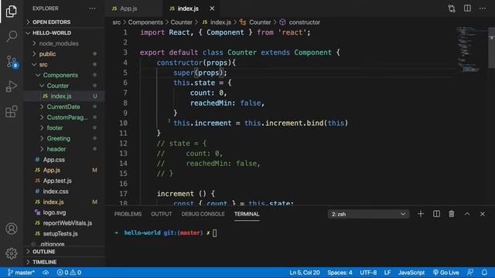Image resolution: width=495 pixels, height=278 pixels.
Task: Start Go Live server
Action: (x=445, y=273)
